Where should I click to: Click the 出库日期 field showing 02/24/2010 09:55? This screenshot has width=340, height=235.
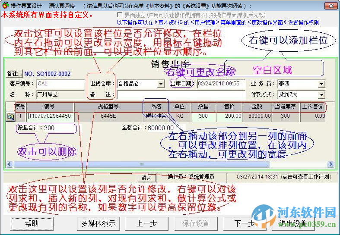click(221, 84)
